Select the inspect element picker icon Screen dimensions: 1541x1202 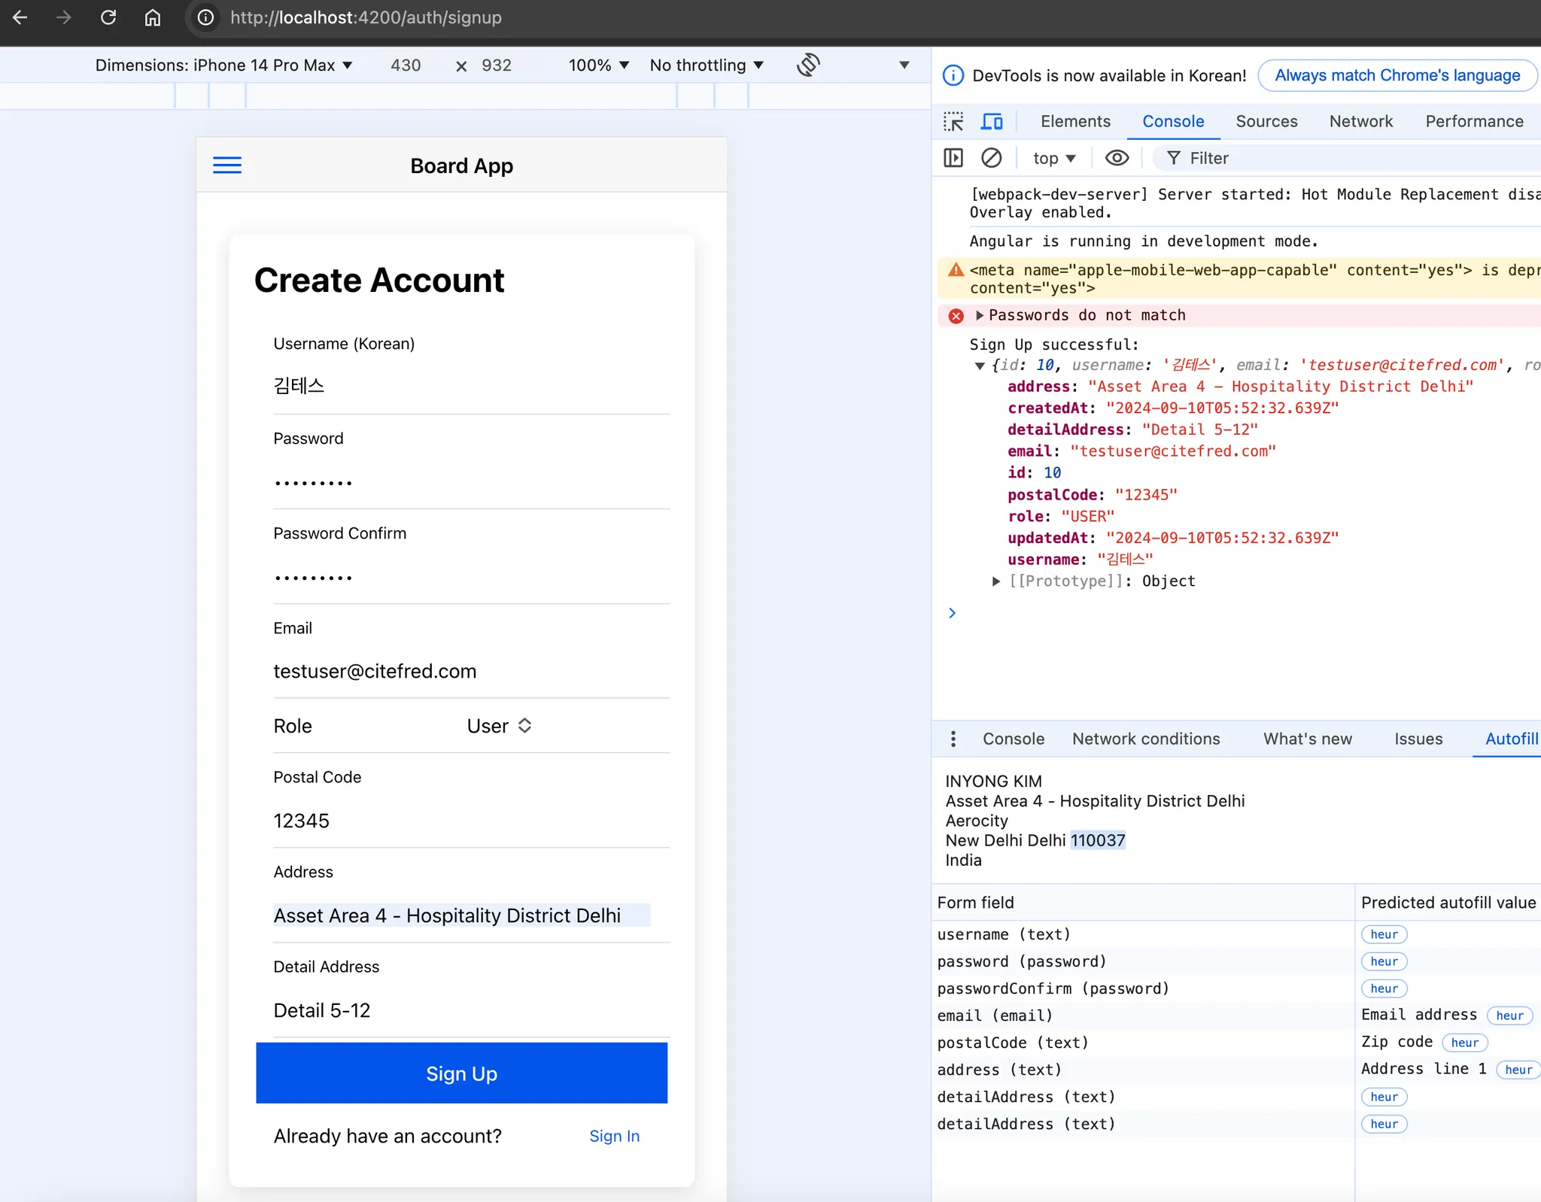click(953, 122)
